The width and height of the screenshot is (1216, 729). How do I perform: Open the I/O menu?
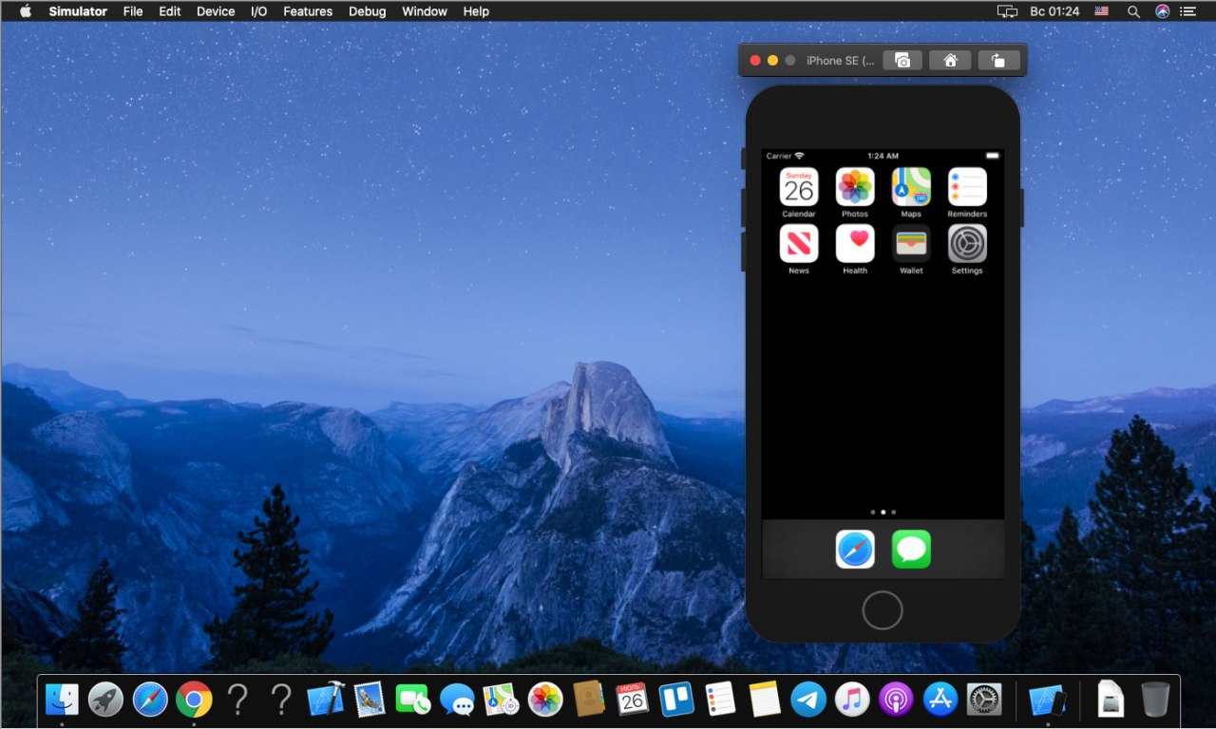click(x=259, y=11)
